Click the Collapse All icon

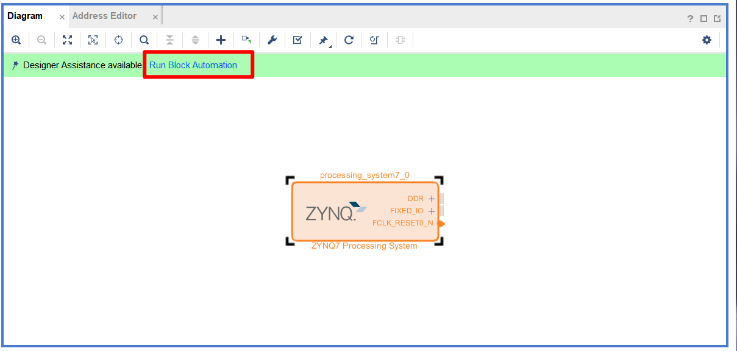(x=170, y=40)
